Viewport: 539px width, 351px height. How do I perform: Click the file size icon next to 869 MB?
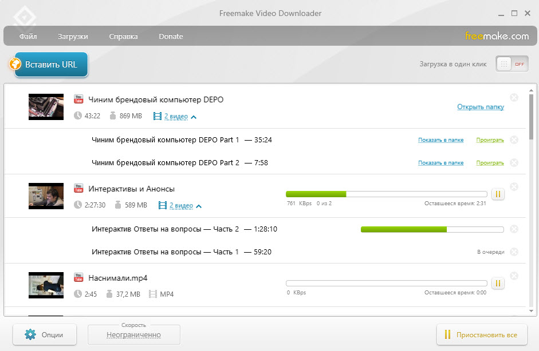tap(113, 115)
